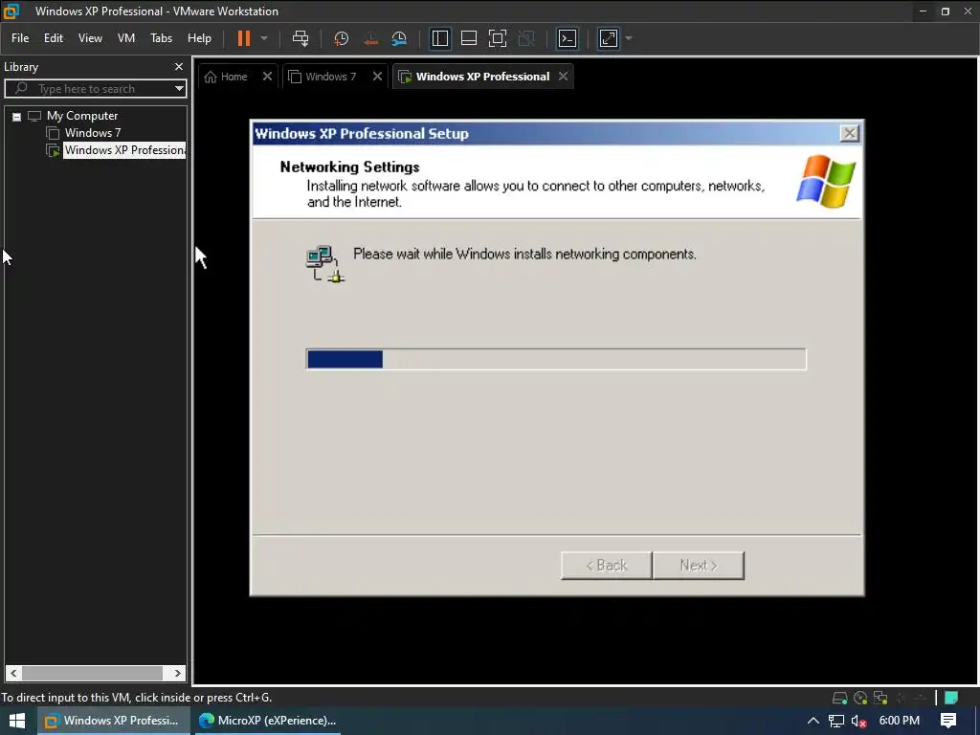Click the muted volume tray icon
980x735 pixels.
tap(858, 722)
